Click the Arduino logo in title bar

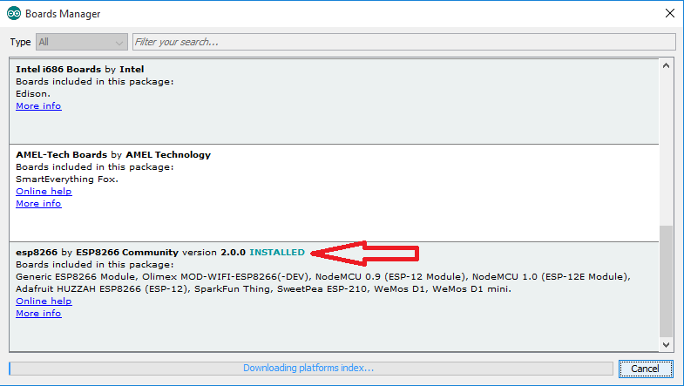click(x=12, y=14)
